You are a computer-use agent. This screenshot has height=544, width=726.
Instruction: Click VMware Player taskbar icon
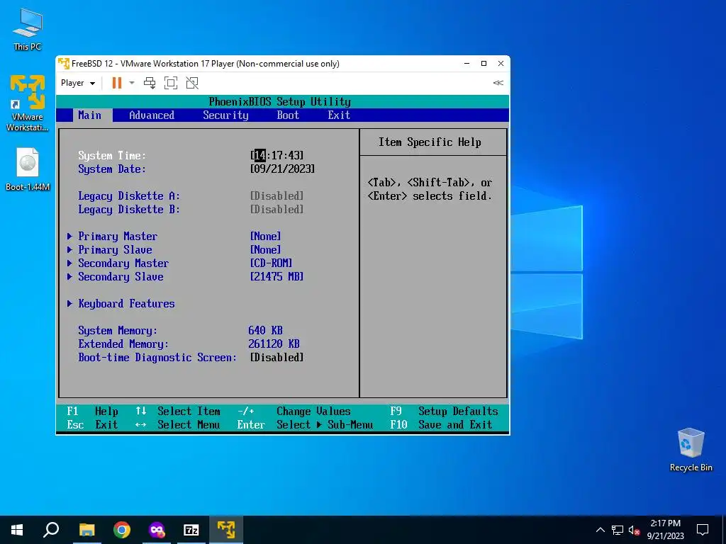point(226,530)
